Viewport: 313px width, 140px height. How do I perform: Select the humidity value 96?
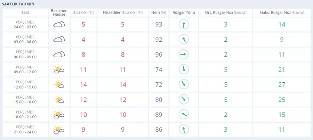159,54
